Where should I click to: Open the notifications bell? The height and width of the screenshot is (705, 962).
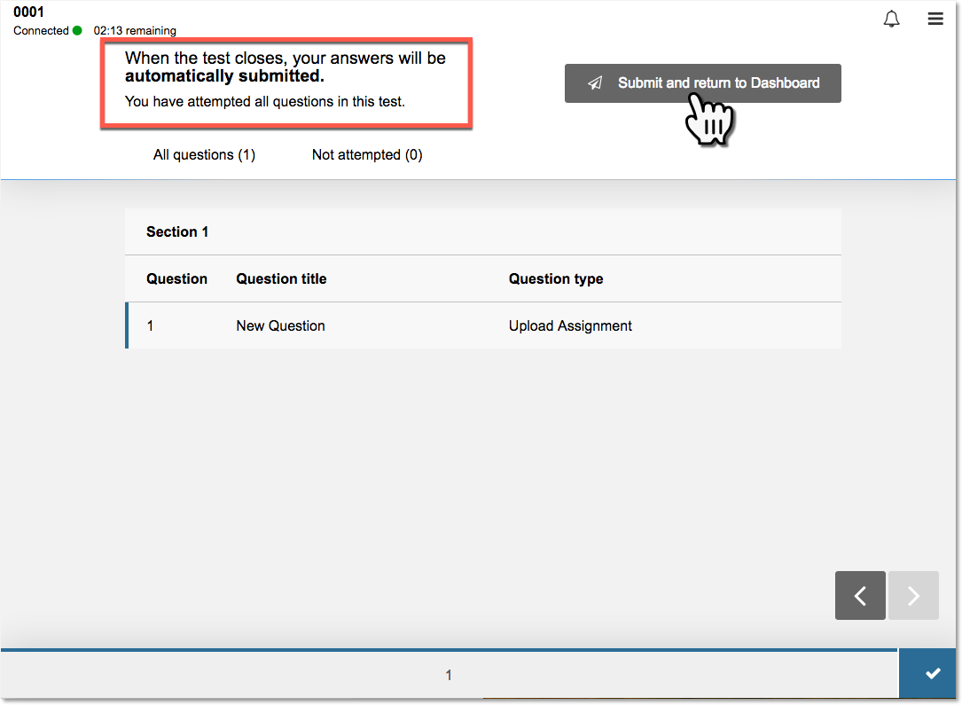(892, 19)
